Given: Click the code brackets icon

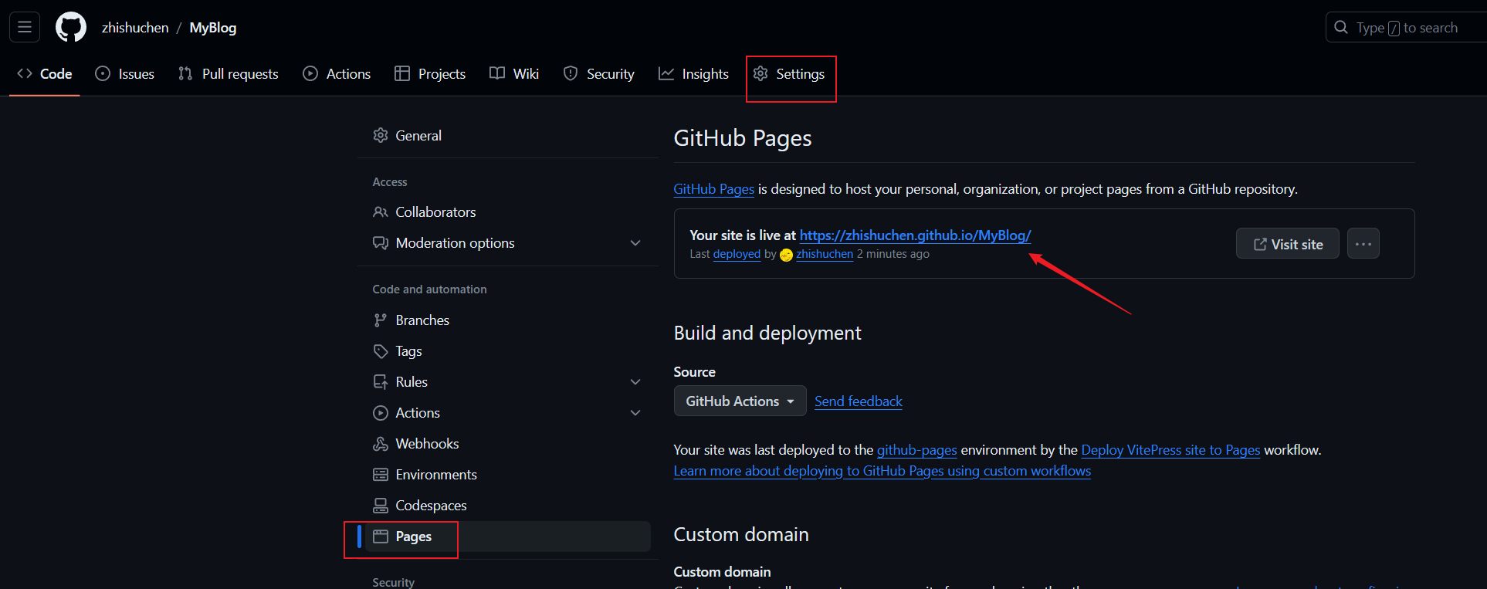Looking at the screenshot, I should (25, 73).
